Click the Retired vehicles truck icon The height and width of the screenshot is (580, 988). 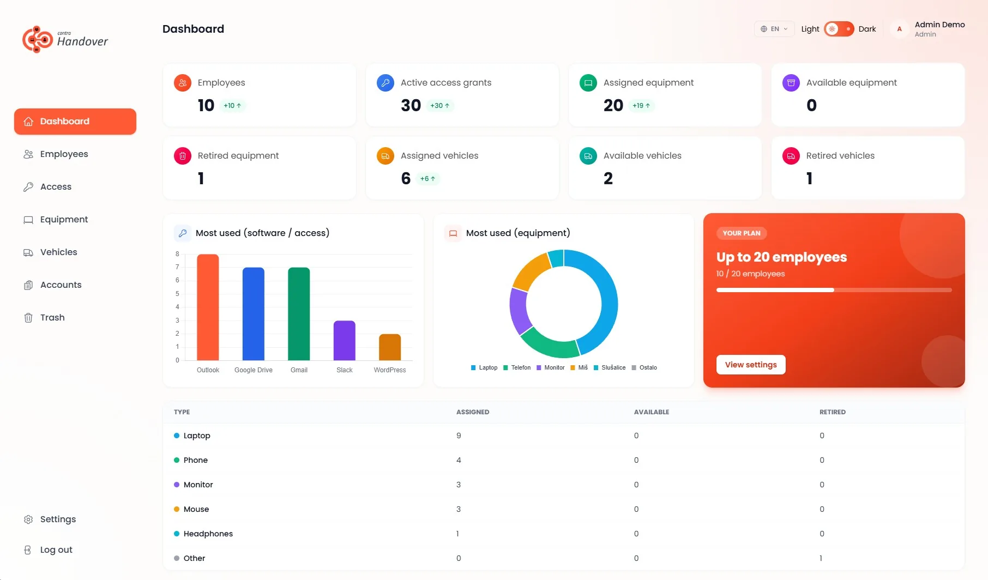[791, 156]
